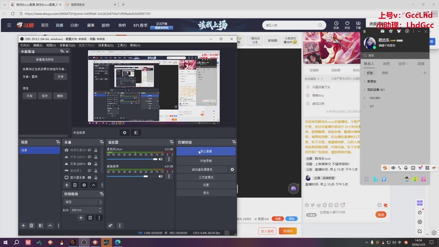
Task: Click 麦克风/Aux volume slider
Action: (132, 159)
